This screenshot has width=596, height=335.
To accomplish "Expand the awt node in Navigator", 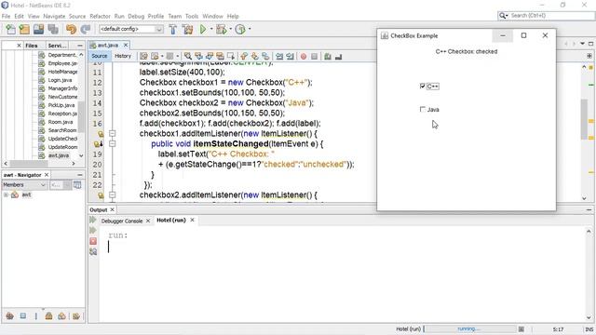I will click(x=6, y=194).
